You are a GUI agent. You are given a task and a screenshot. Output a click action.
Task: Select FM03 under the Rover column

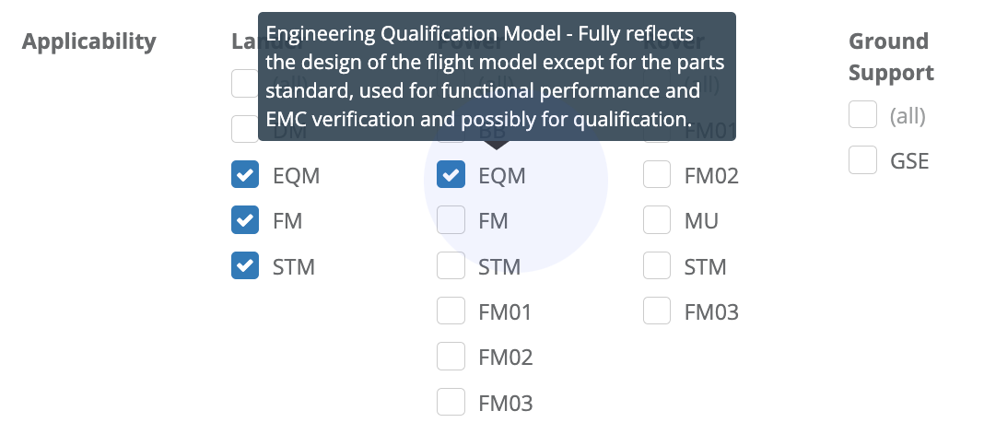(x=657, y=311)
